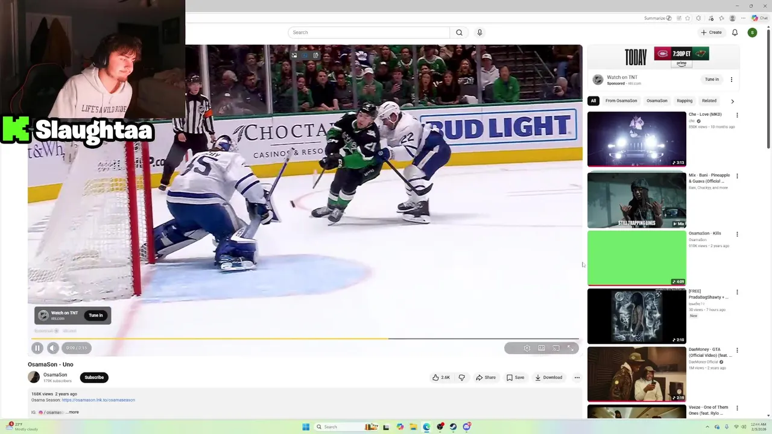Open menu for Che - Love video

pos(736,115)
